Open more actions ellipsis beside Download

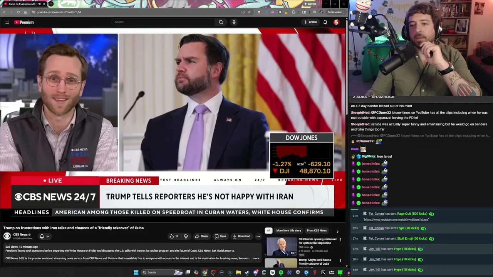click(258, 236)
